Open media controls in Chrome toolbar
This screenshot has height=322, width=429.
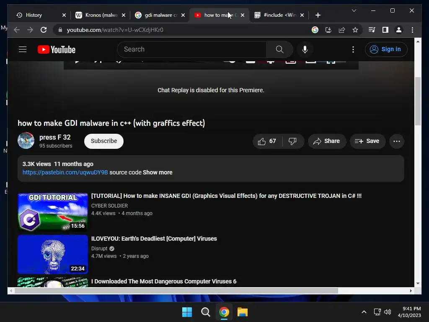(372, 30)
